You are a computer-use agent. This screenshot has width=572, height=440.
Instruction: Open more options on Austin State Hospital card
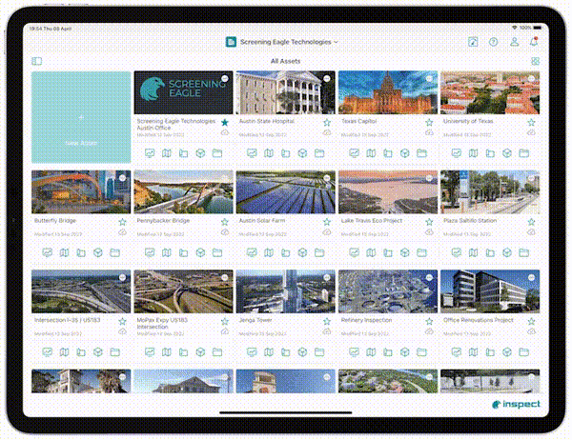[327, 78]
